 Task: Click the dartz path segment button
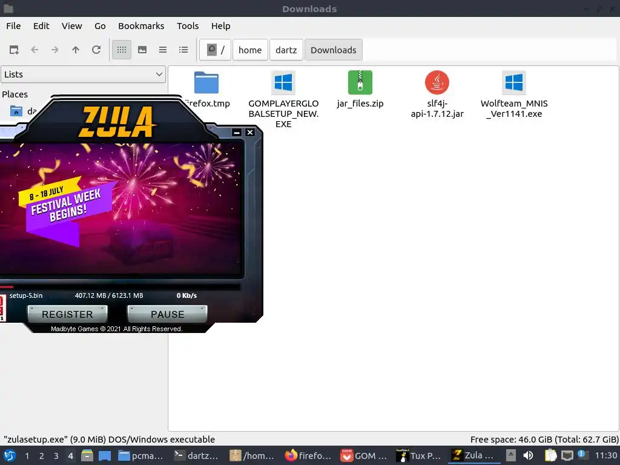click(x=286, y=50)
